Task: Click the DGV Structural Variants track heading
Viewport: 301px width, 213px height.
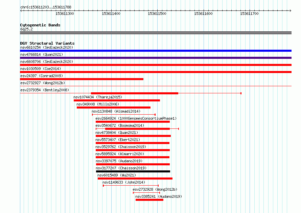Action: 47,43
